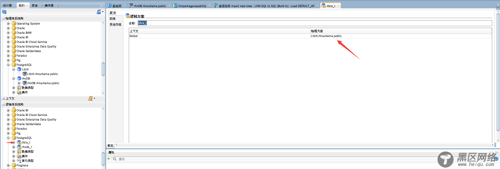Screen dimensions: 500x169
Task: Switch to the 安全 navigator tab
Action: pyautogui.click(x=35, y=5)
